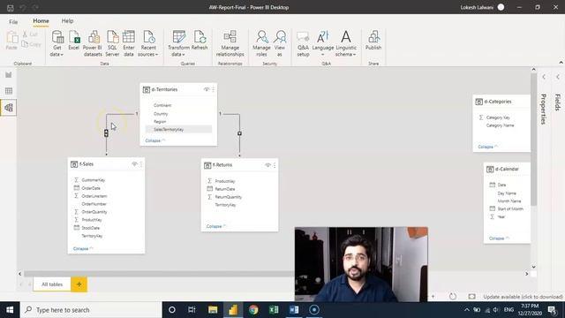Open Transform data editor
Viewport: 565px width, 318px height.
click(178, 43)
